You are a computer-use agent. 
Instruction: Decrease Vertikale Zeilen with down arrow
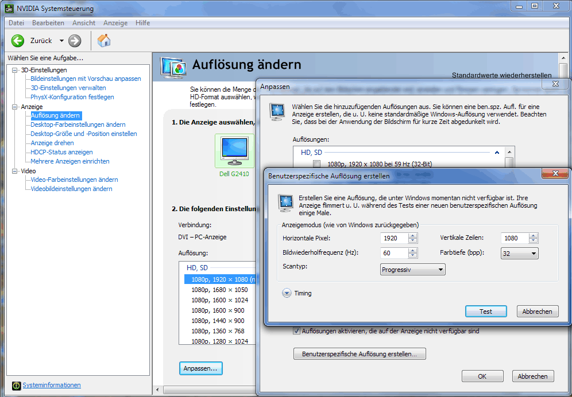pyautogui.click(x=534, y=240)
